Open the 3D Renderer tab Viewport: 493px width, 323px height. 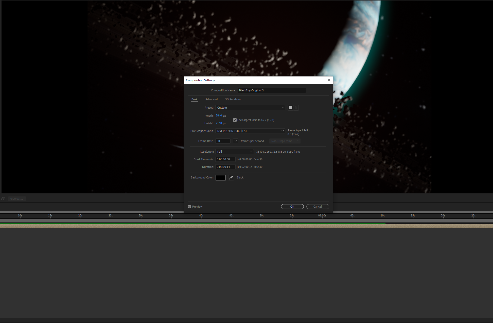click(233, 99)
